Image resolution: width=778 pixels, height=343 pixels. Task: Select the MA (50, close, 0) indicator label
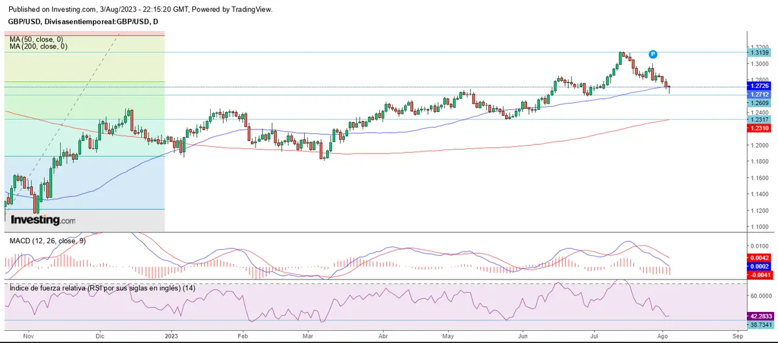point(38,39)
